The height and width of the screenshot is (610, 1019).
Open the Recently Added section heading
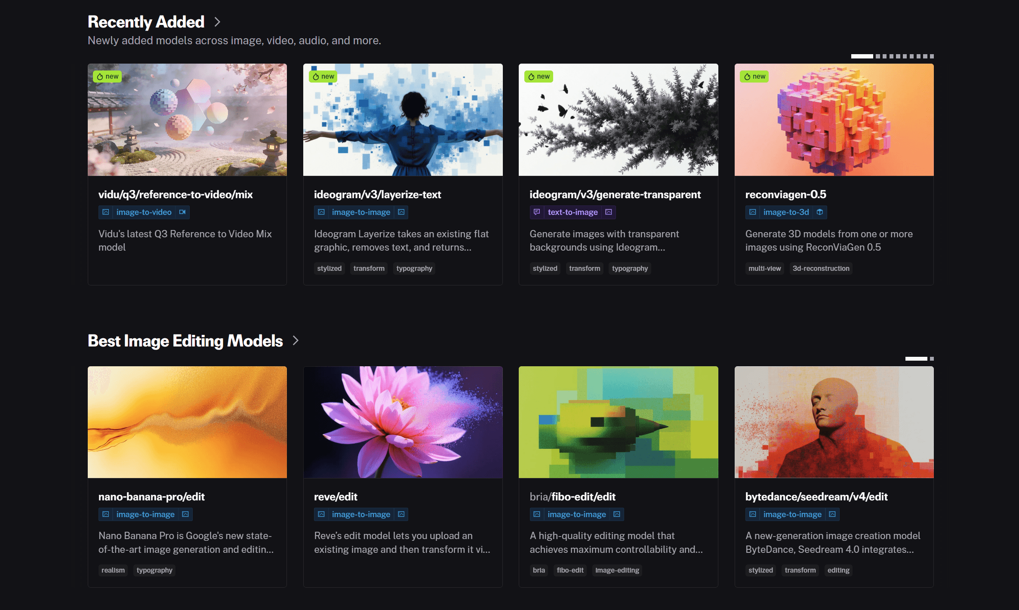pos(146,22)
